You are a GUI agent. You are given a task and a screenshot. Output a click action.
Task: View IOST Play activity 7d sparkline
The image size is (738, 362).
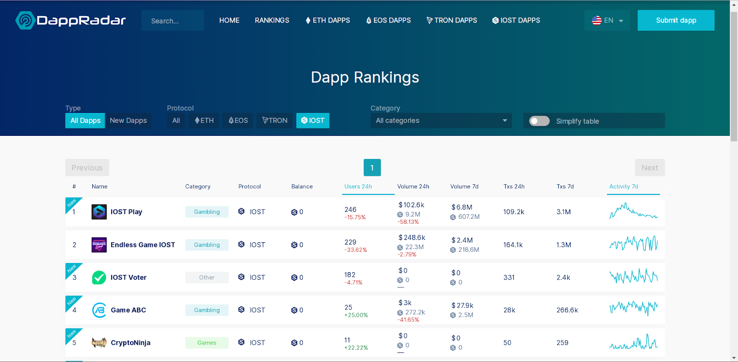[633, 211]
